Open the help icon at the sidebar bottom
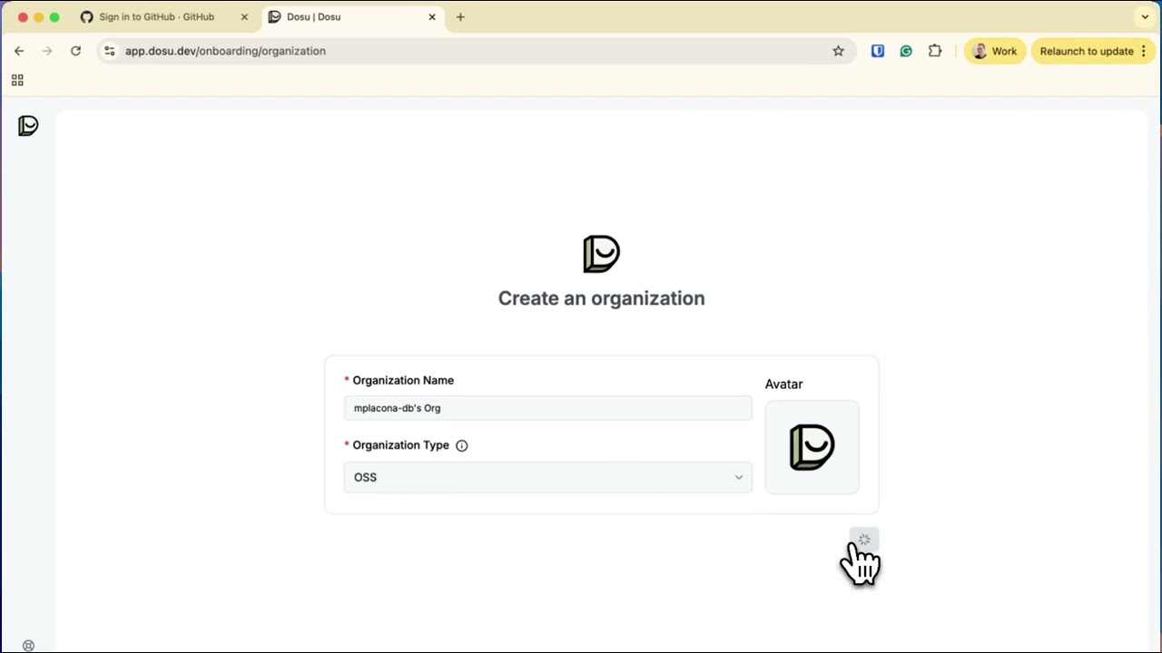 pyautogui.click(x=28, y=646)
